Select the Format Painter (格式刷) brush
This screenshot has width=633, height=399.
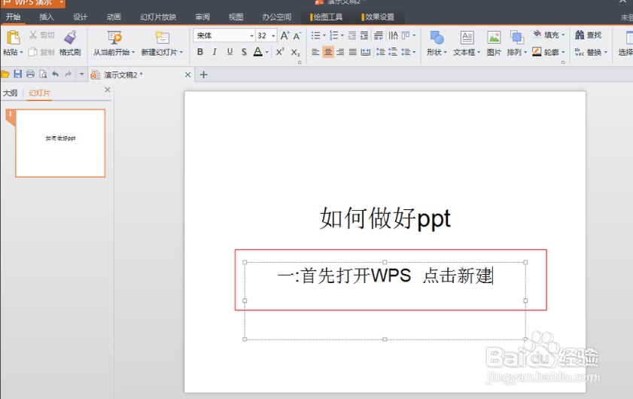click(x=70, y=38)
